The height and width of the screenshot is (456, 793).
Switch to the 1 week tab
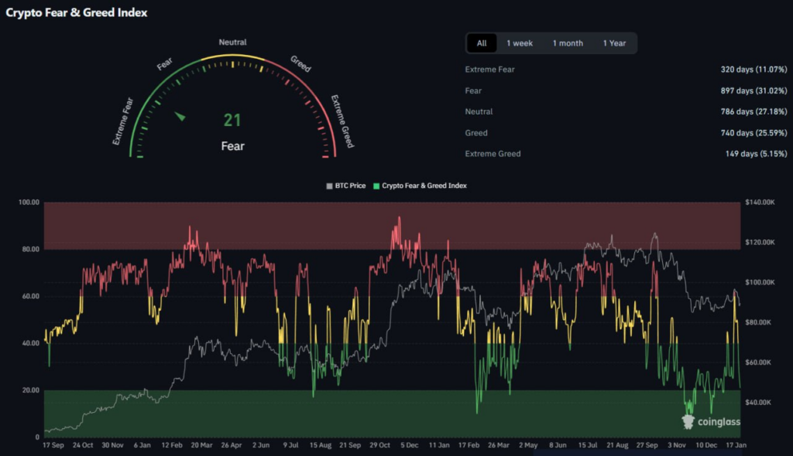tap(520, 43)
